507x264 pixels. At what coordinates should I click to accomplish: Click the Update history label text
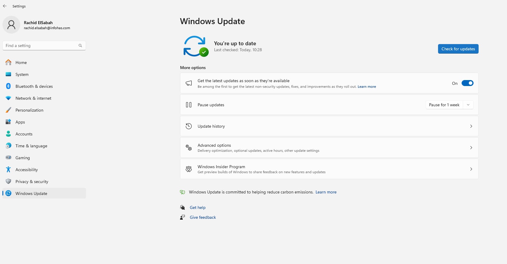click(x=211, y=126)
